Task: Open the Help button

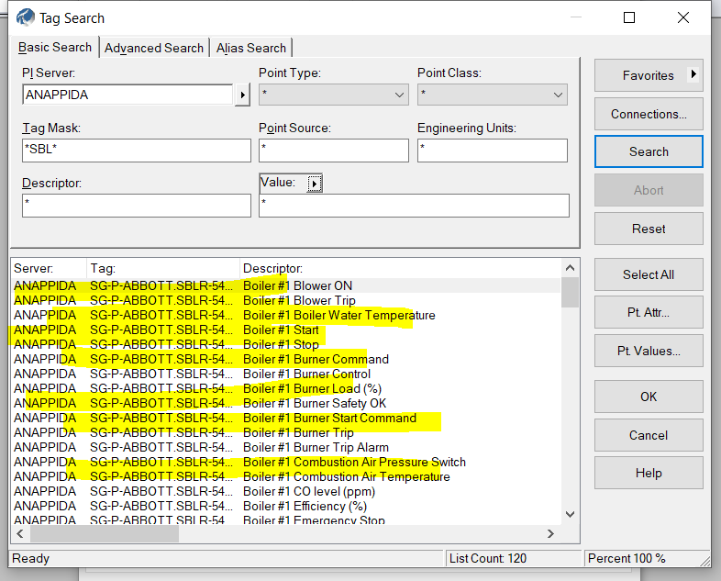Action: click(649, 473)
